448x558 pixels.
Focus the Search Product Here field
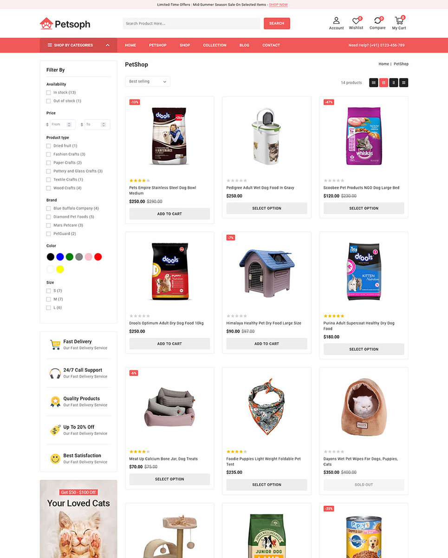[x=192, y=23]
